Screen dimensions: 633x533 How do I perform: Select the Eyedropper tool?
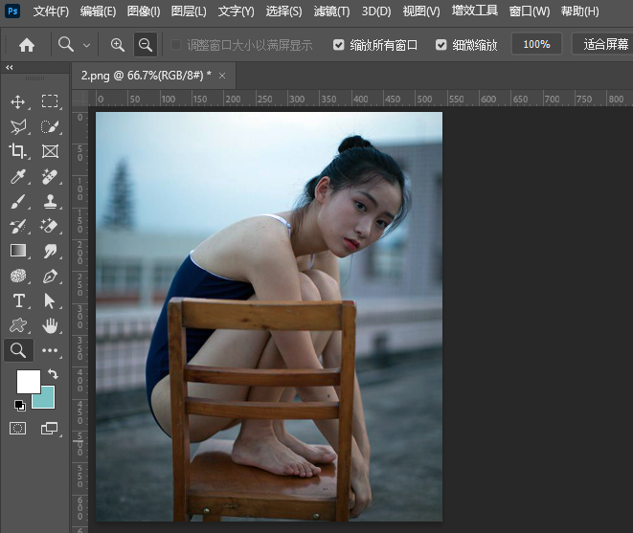(18, 176)
